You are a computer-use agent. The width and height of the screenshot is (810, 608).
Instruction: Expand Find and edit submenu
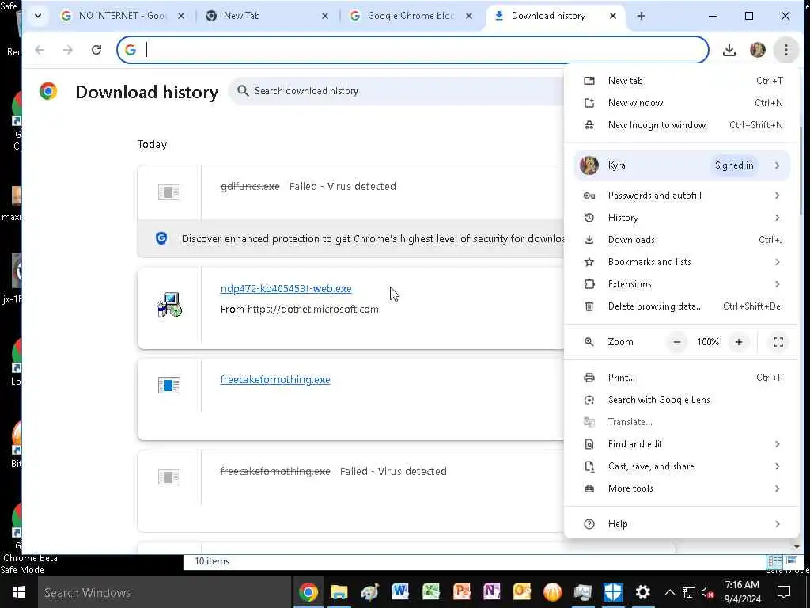pyautogui.click(x=682, y=444)
